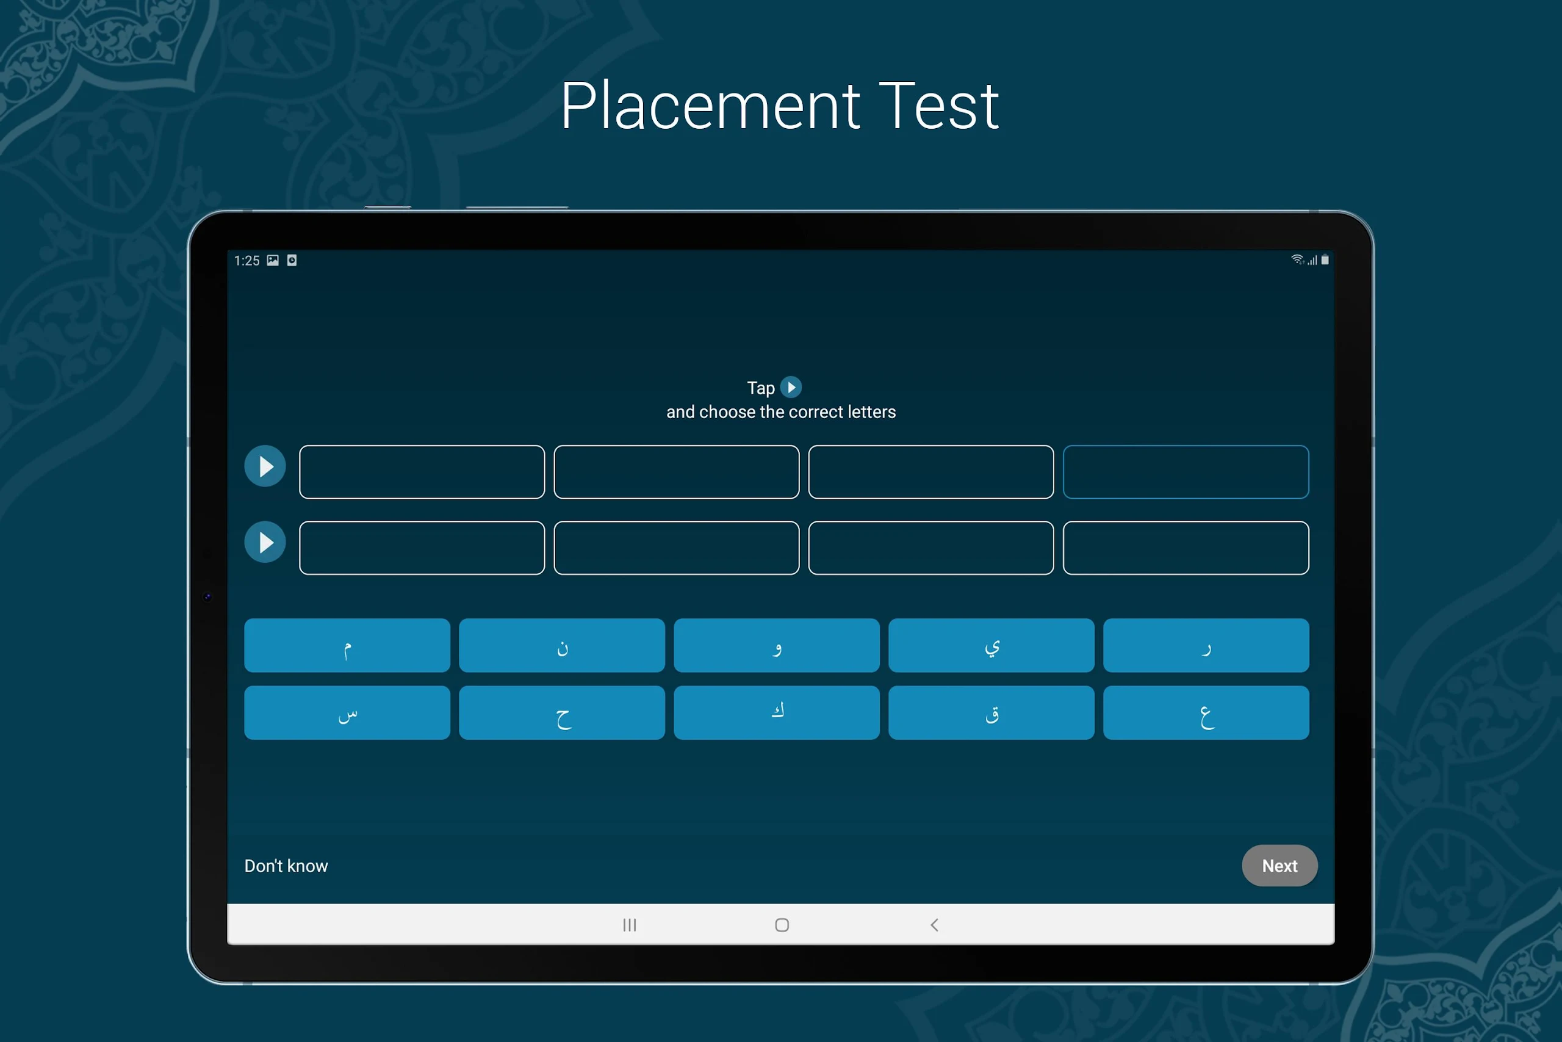Choose the Arabic letter Meem (م)
The height and width of the screenshot is (1042, 1562).
point(347,645)
